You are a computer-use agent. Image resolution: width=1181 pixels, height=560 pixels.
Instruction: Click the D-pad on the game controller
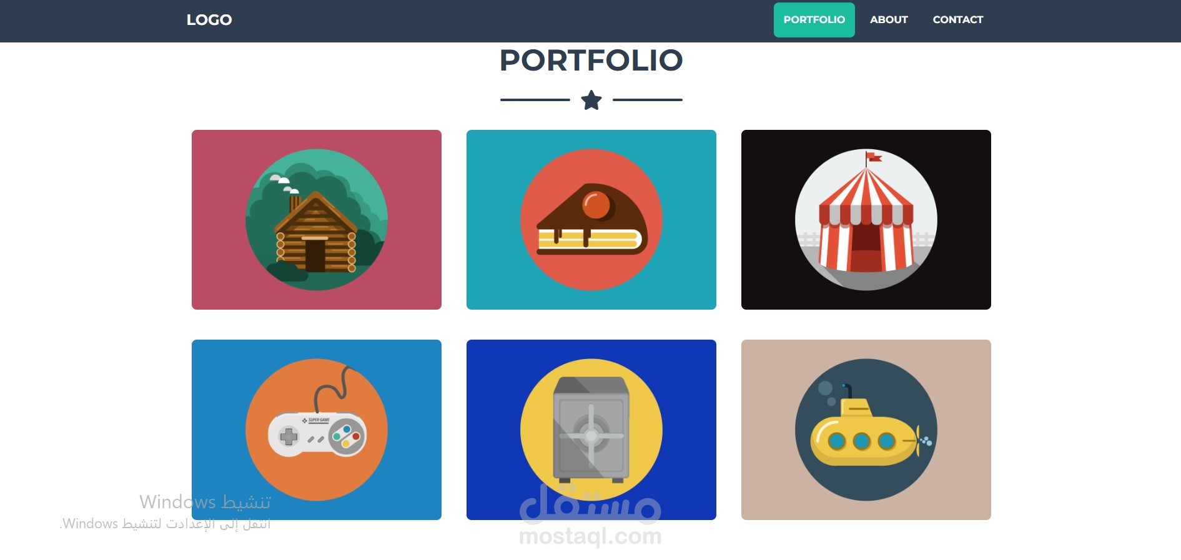pyautogui.click(x=289, y=436)
